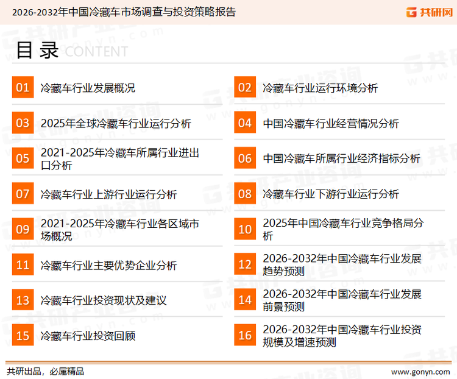Click the orange 10 number box
Viewport: 457px width, 379px height.
[245, 229]
